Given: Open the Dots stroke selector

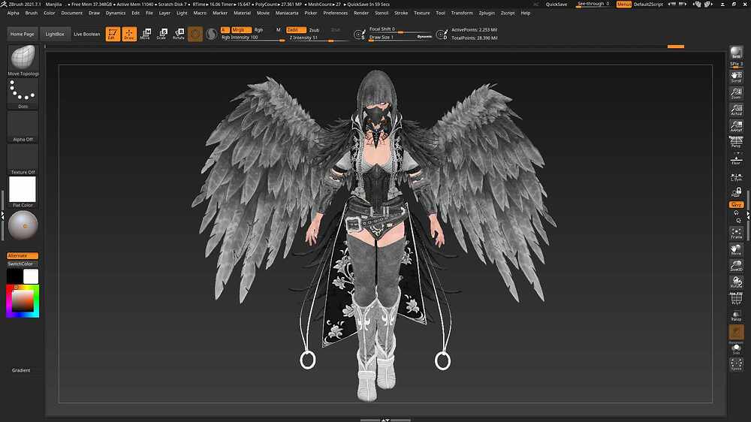Looking at the screenshot, I should (x=23, y=93).
